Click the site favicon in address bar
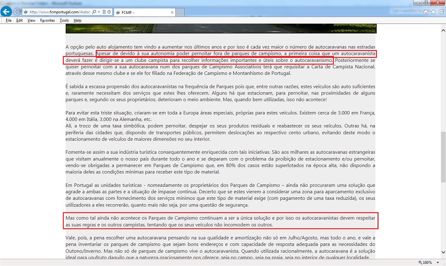 pyautogui.click(x=26, y=12)
